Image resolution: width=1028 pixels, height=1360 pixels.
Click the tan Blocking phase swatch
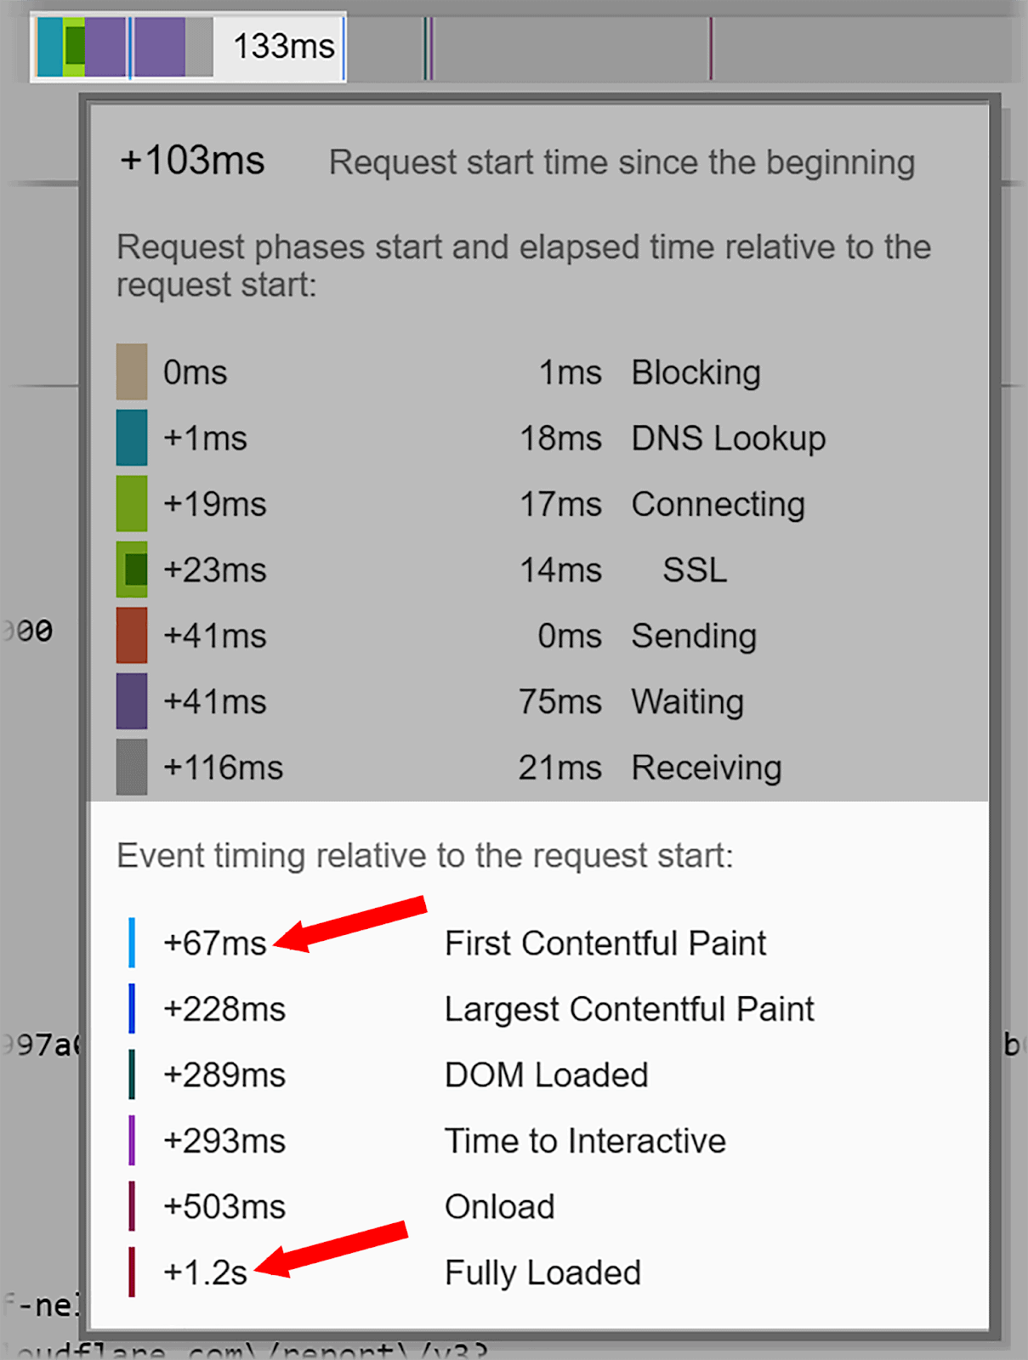(131, 372)
